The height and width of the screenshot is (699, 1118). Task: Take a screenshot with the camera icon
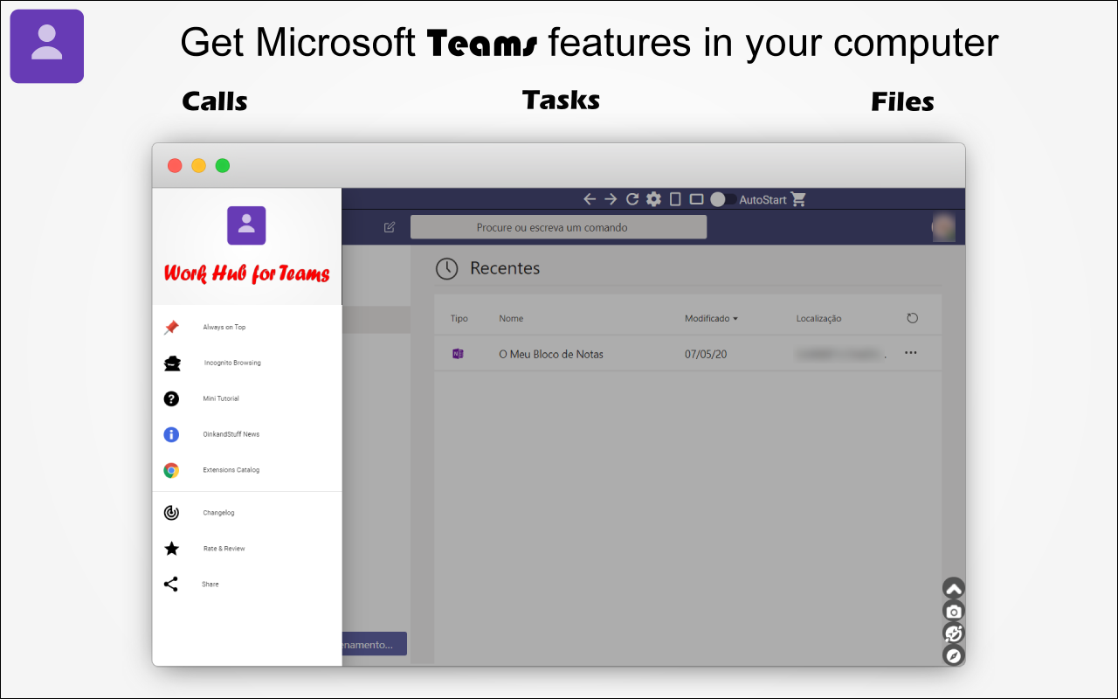(x=953, y=610)
